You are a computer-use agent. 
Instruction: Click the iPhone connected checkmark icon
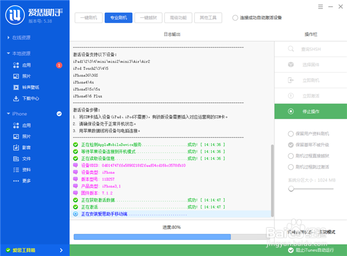click(x=59, y=114)
